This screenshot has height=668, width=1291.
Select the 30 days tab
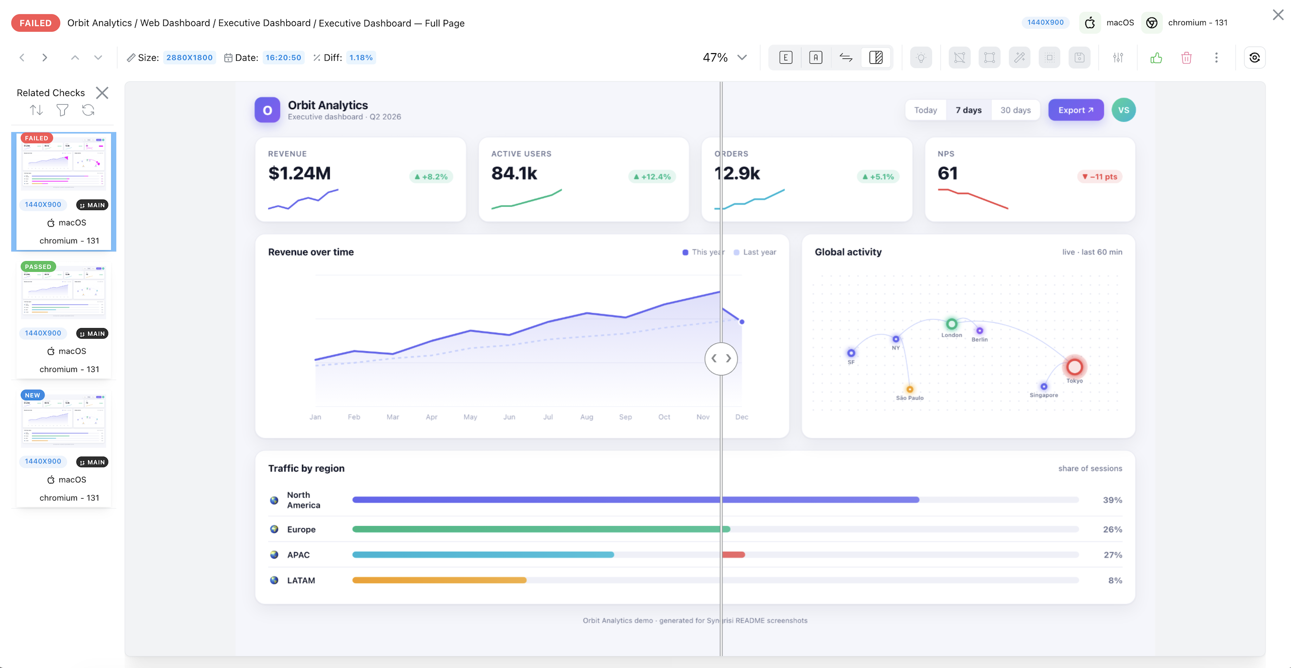point(1015,110)
